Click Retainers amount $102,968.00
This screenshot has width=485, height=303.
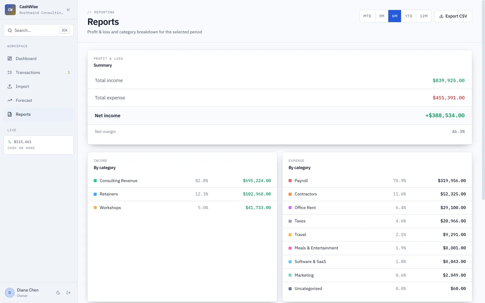pyautogui.click(x=257, y=194)
